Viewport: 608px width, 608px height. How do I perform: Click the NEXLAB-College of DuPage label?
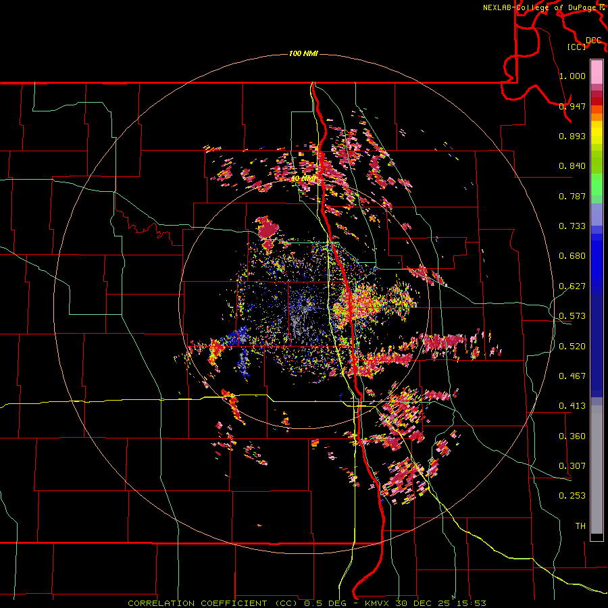tap(540, 7)
